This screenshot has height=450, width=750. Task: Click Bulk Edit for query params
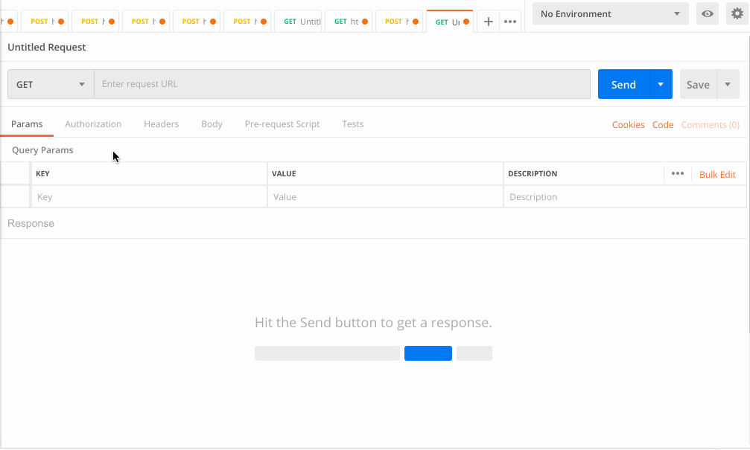(717, 174)
